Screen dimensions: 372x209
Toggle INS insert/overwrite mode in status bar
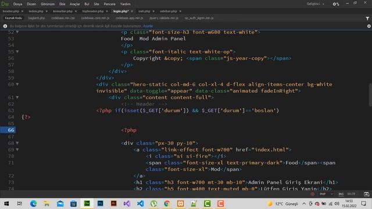click(x=341, y=194)
